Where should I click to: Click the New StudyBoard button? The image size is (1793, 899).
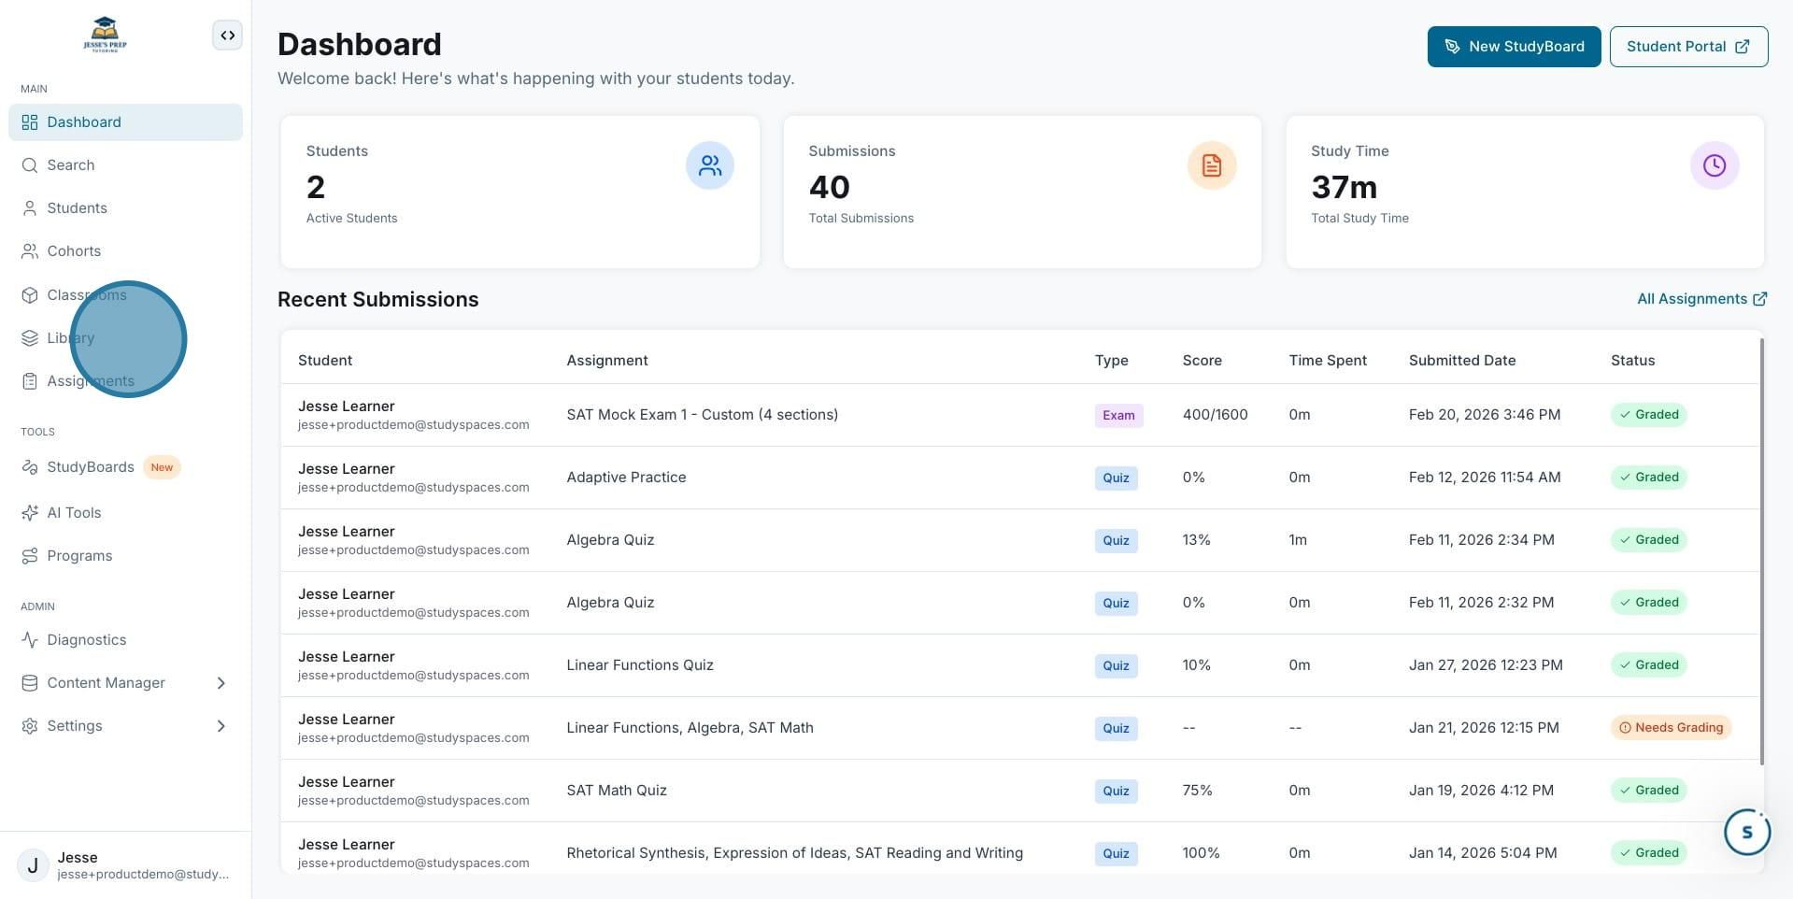[x=1514, y=47]
